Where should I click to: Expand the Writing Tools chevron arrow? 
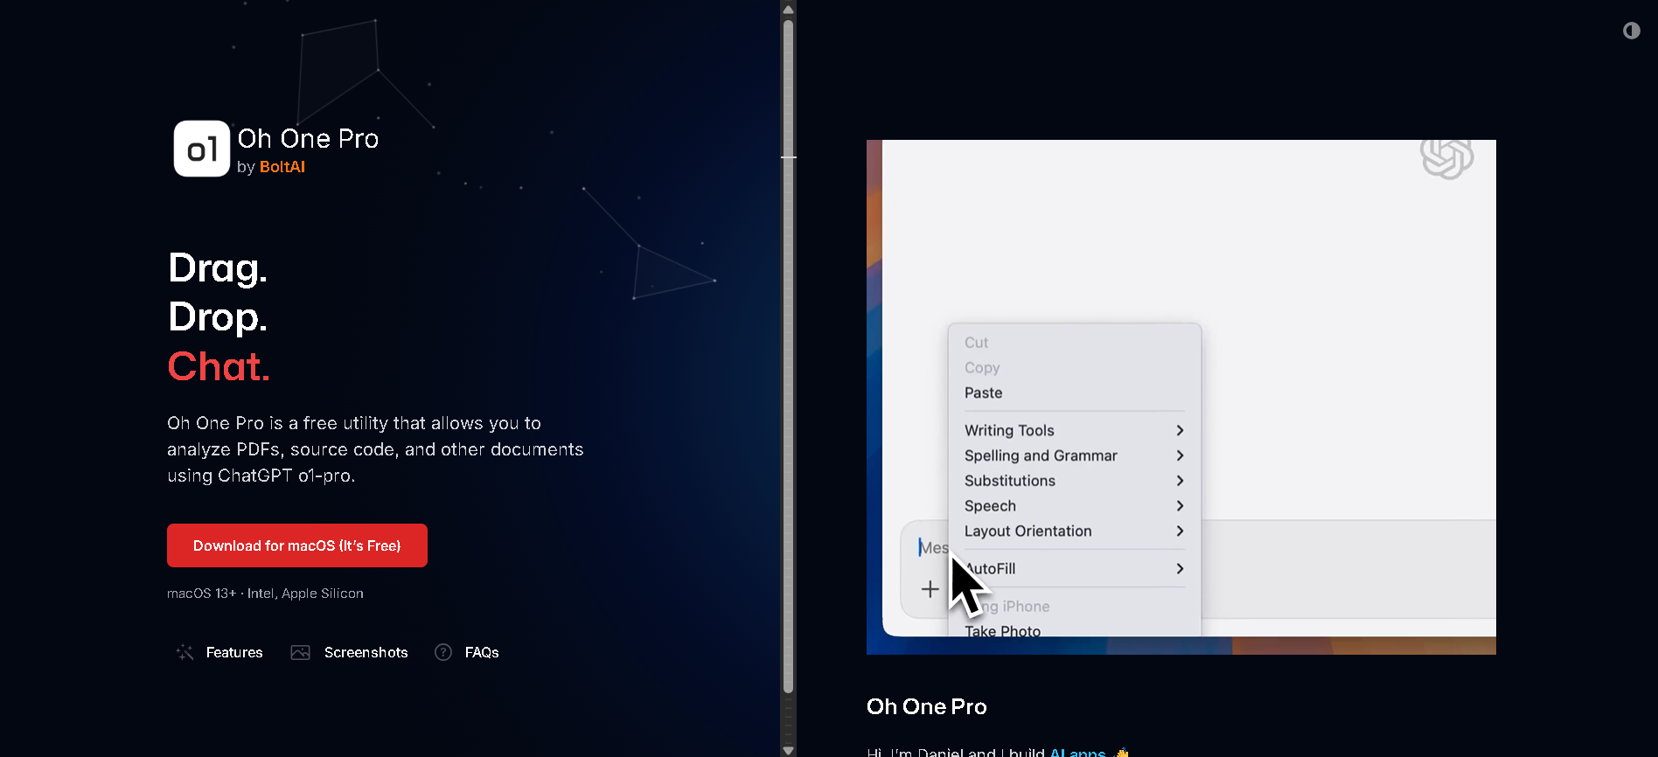(1180, 430)
